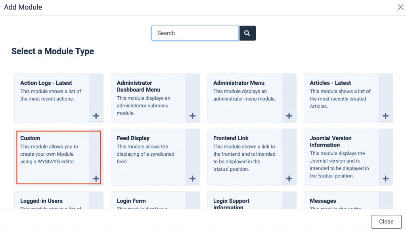Click the Search input field

(195, 33)
